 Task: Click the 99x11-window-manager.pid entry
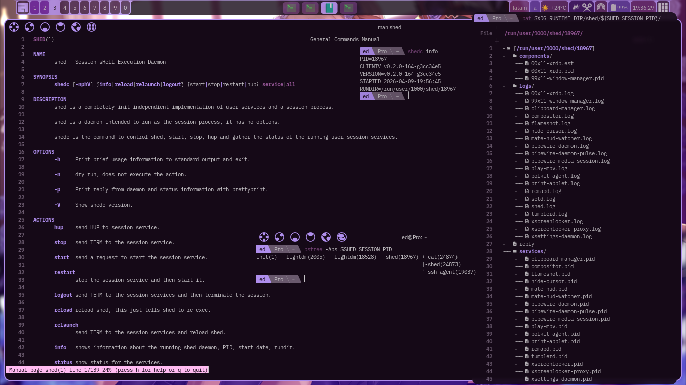click(567, 78)
